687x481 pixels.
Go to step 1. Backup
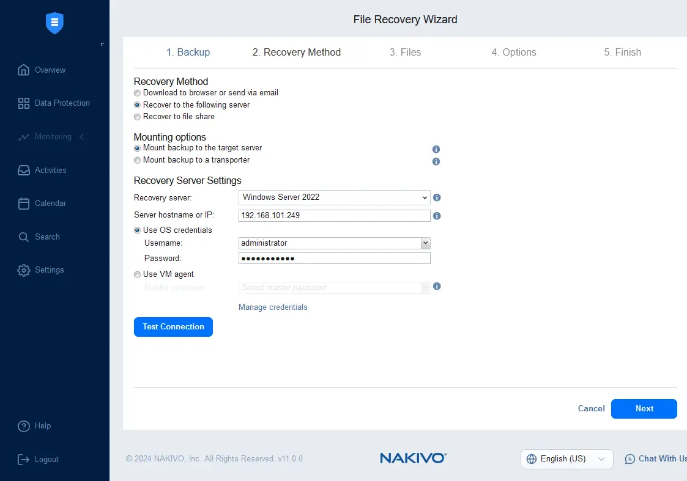pos(188,52)
